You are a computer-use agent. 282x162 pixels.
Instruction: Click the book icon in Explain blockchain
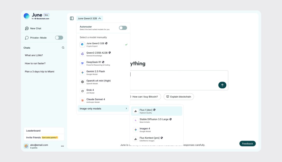click(x=168, y=97)
